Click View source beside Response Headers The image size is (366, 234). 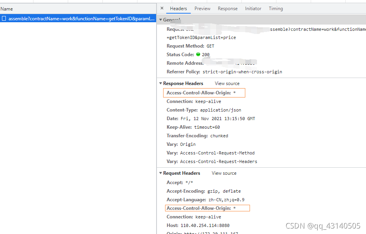click(x=227, y=83)
